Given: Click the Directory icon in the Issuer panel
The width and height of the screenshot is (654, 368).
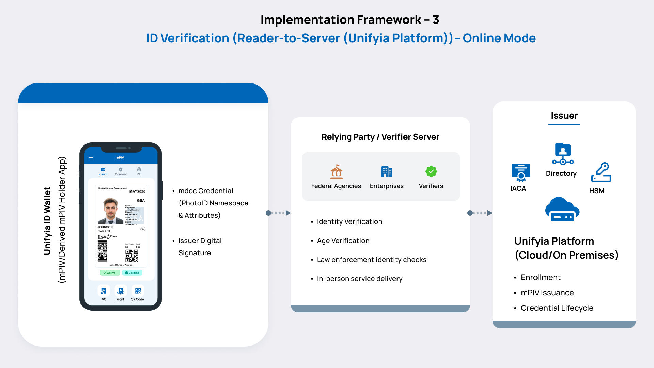Looking at the screenshot, I should click(x=562, y=153).
